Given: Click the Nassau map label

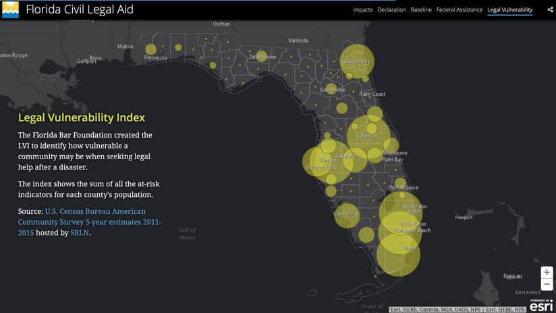Looking at the screenshot, I should point(513,276).
